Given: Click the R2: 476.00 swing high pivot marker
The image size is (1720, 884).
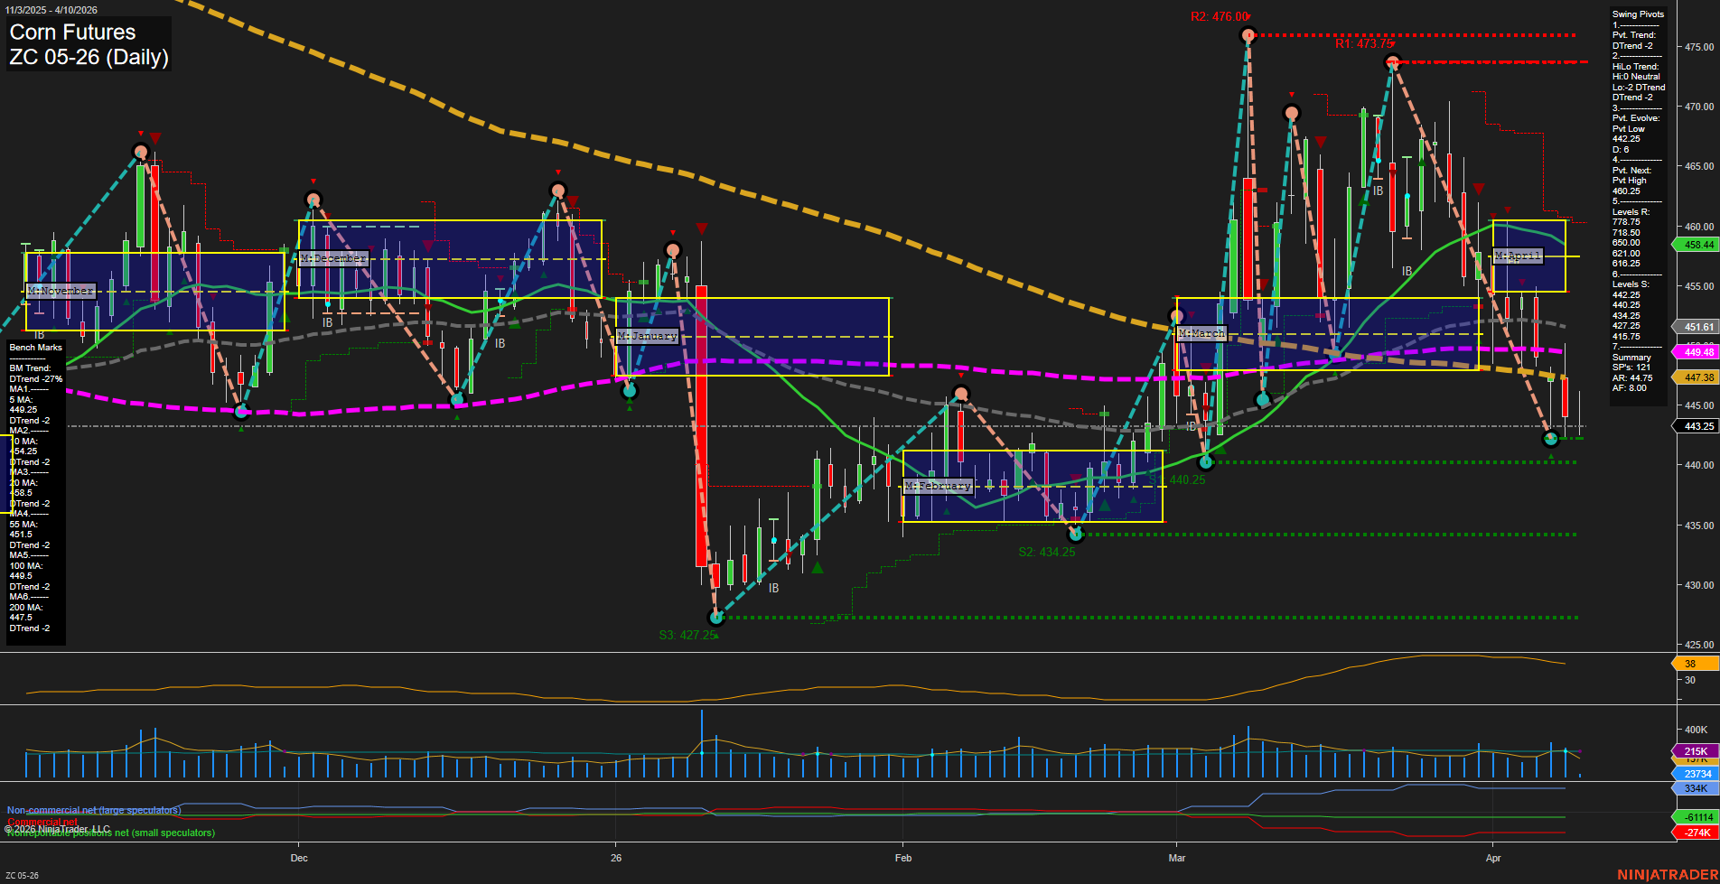Looking at the screenshot, I should click(1249, 35).
